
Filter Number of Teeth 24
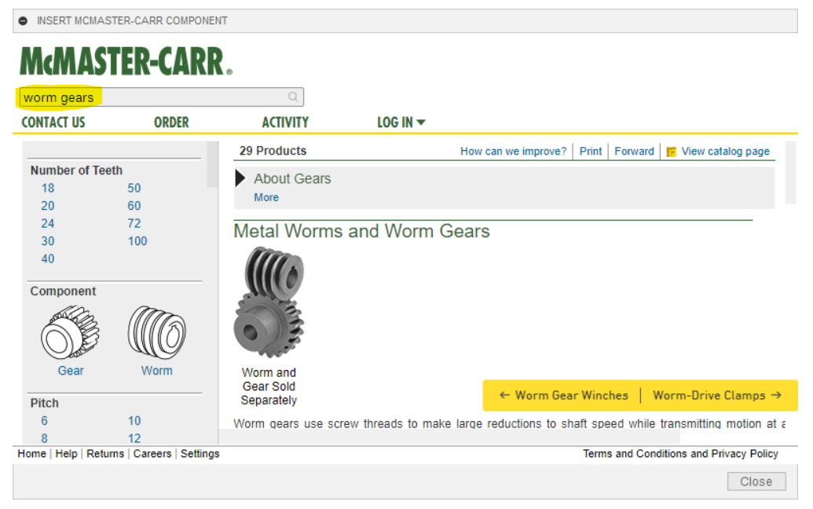click(48, 223)
